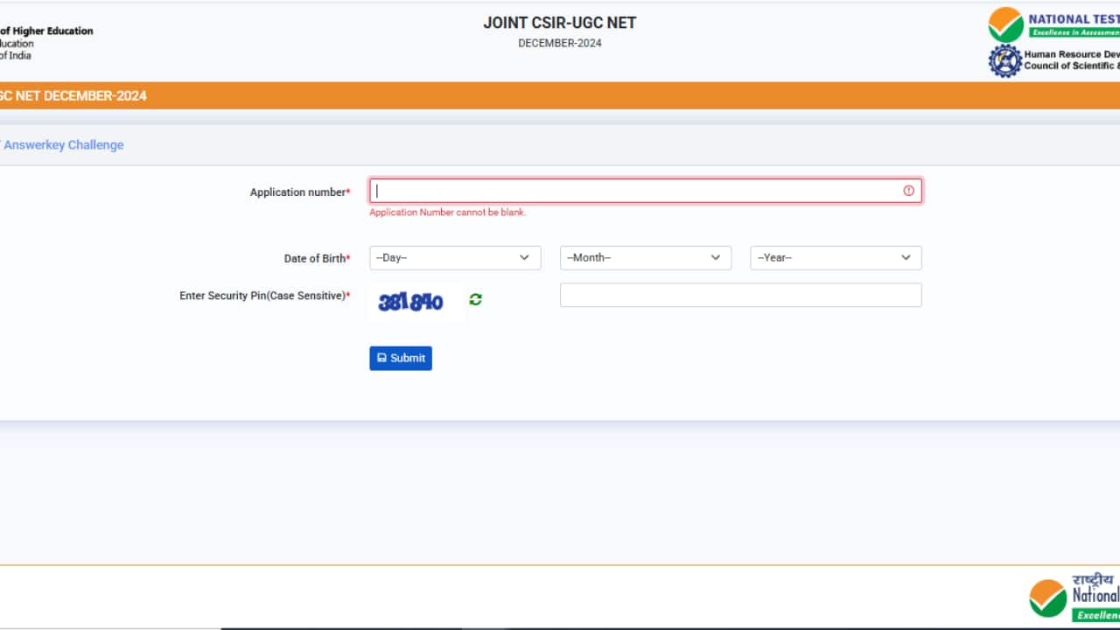Viewport: 1120px width, 630px height.
Task: Click the error alert icon in Application number field
Action: pyautogui.click(x=908, y=190)
